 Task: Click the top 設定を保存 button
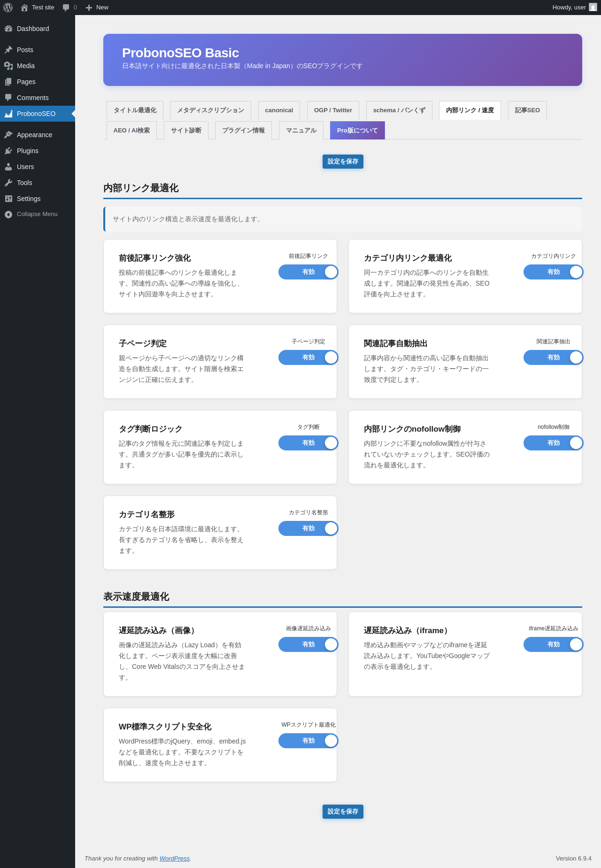[343, 162]
